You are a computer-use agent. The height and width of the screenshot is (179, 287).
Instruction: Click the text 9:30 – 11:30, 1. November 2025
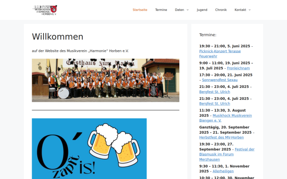click(x=224, y=168)
